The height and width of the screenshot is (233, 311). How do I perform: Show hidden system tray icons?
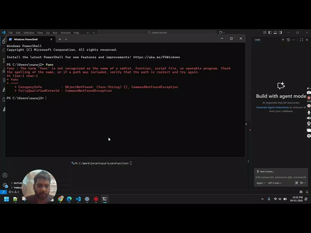262,199
